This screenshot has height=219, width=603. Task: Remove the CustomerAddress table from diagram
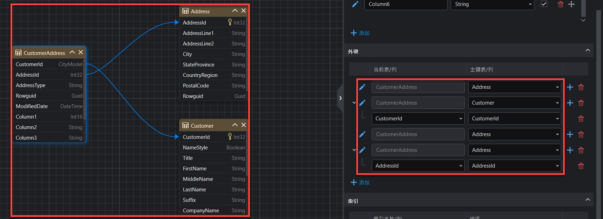81,52
